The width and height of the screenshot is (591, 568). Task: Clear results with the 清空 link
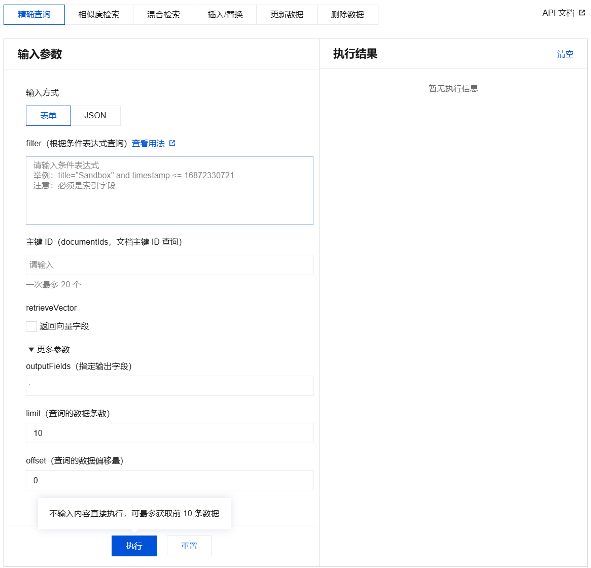[x=565, y=54]
